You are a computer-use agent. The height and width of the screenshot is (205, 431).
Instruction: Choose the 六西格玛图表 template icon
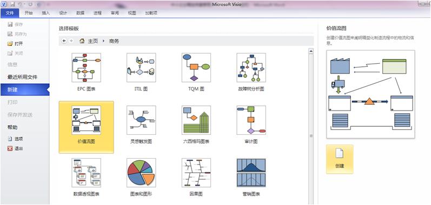[196, 120]
